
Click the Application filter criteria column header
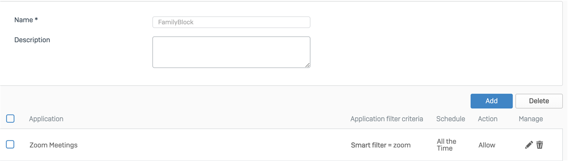(387, 119)
